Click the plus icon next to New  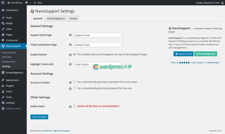[x=35, y=3]
